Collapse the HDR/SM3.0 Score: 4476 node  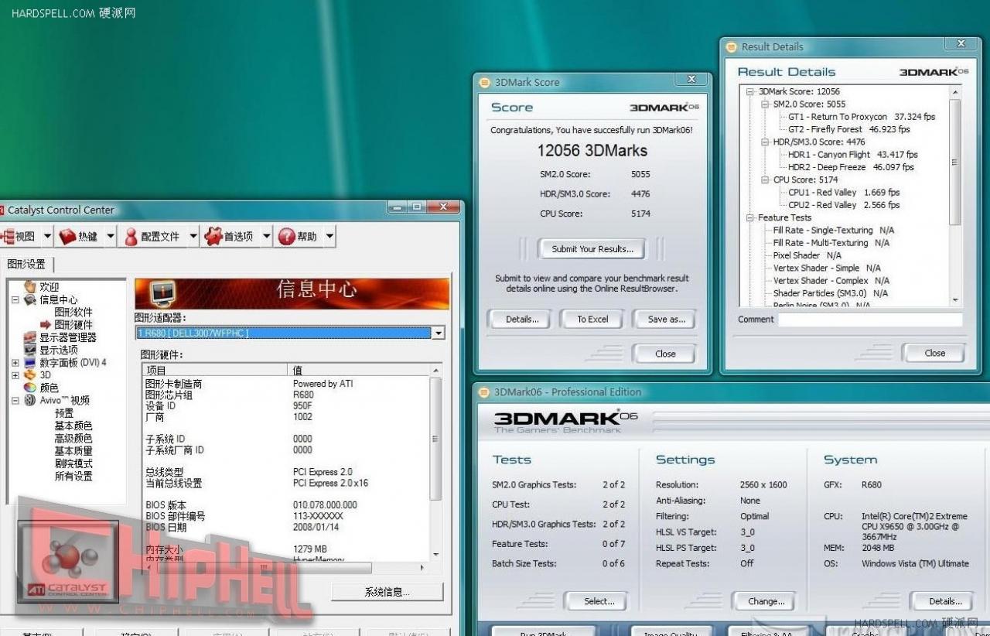[x=765, y=142]
